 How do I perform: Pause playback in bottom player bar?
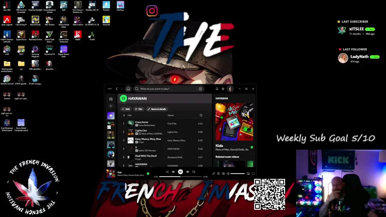point(180,172)
